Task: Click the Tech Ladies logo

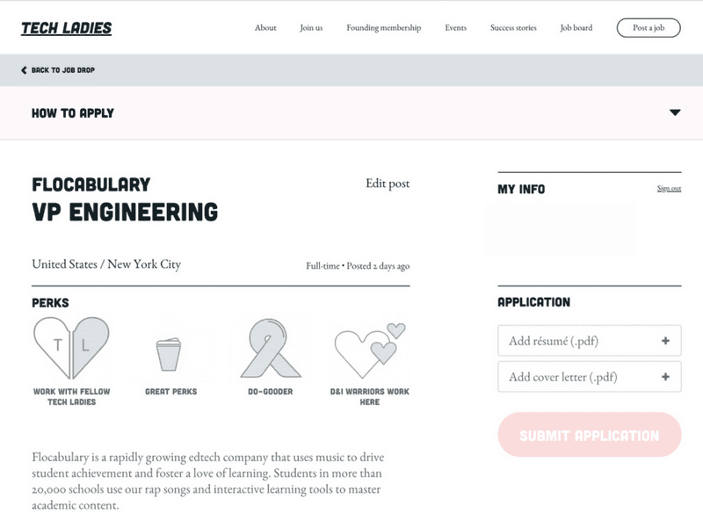Action: pyautogui.click(x=67, y=28)
